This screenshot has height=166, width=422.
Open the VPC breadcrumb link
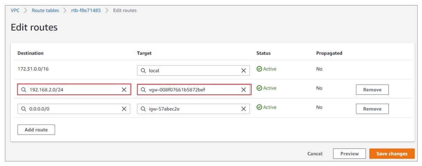pyautogui.click(x=15, y=10)
